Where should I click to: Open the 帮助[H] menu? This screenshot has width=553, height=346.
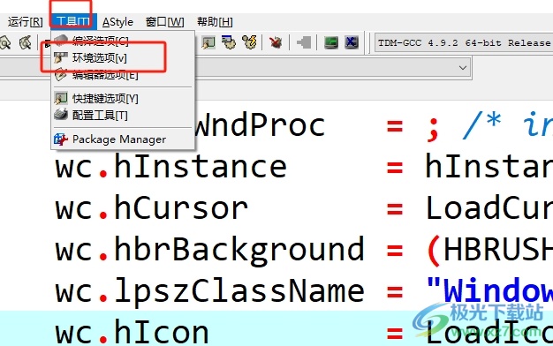215,22
